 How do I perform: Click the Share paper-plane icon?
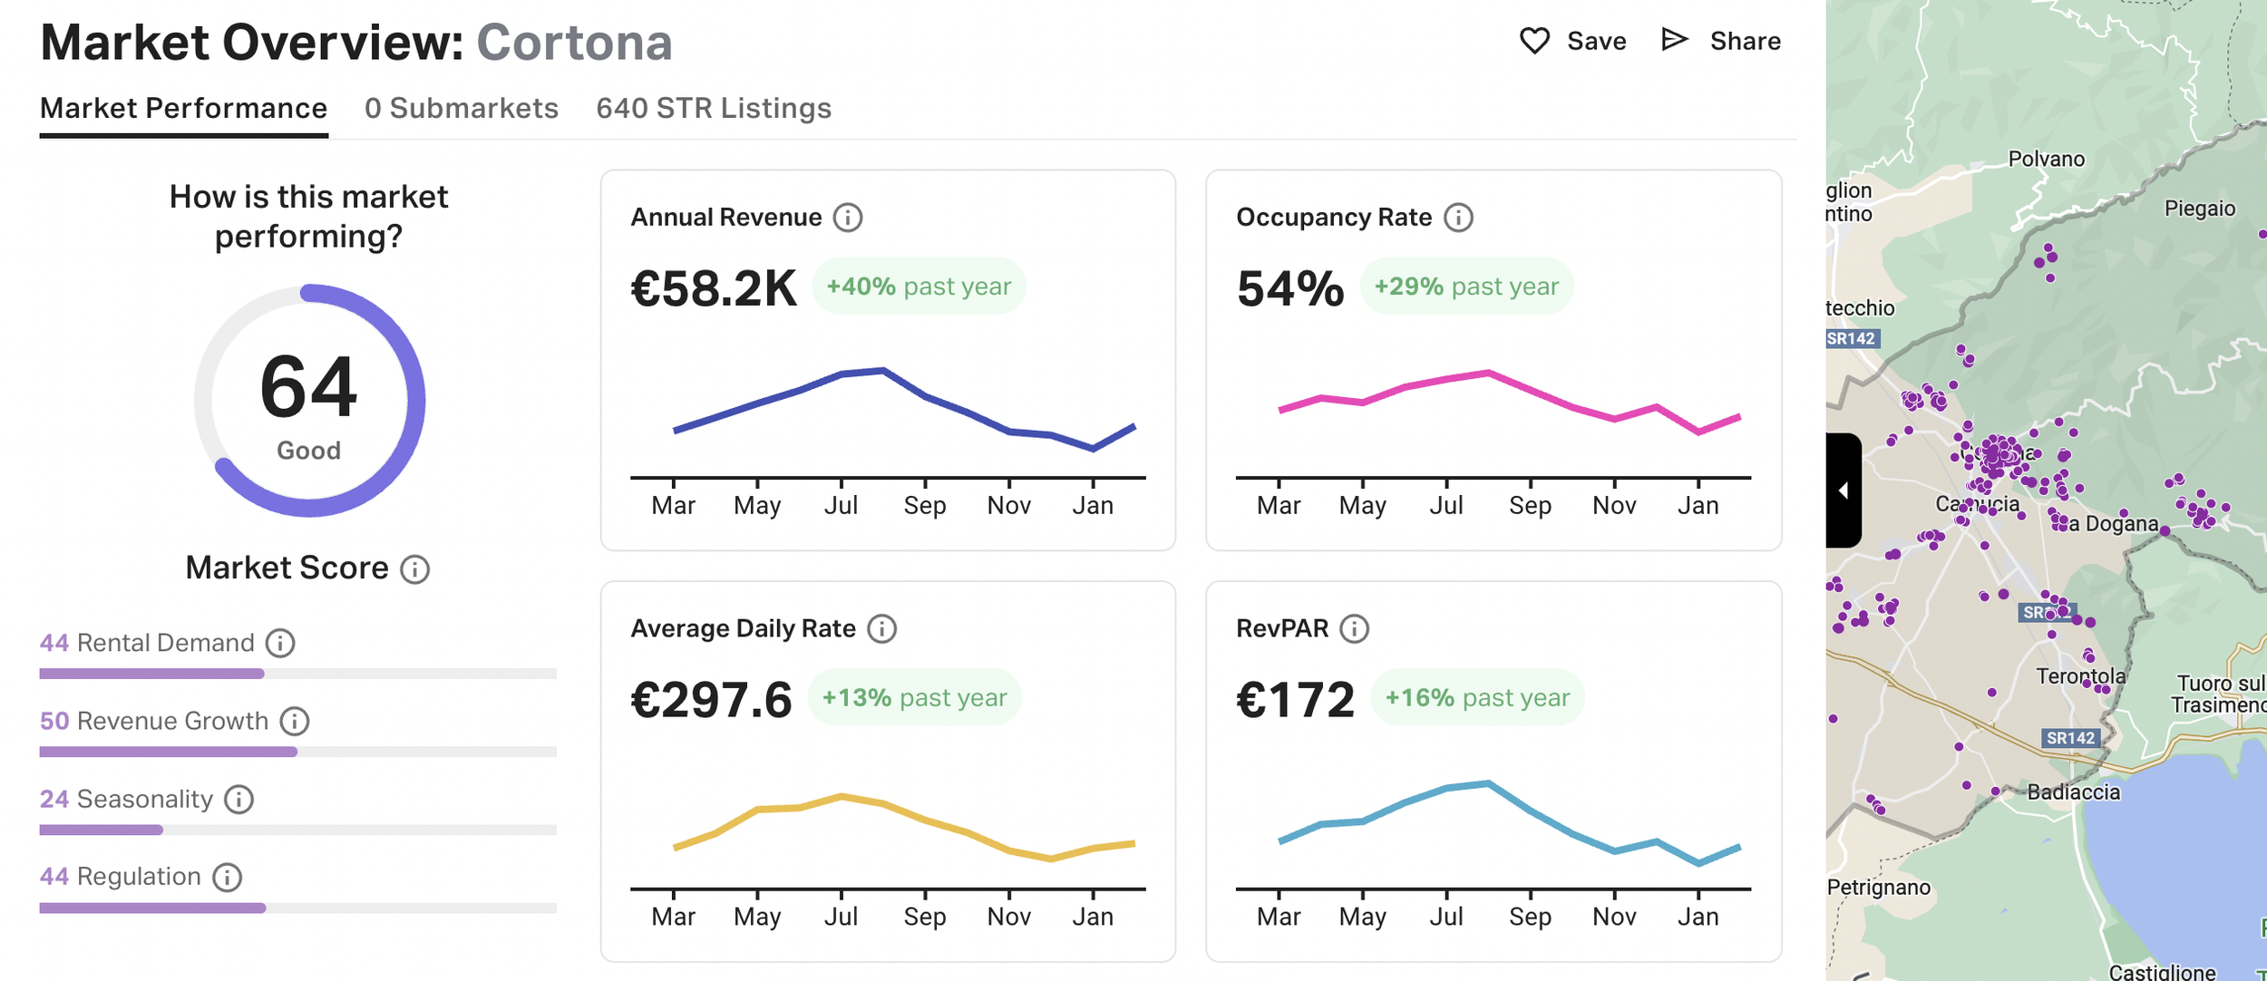click(x=1674, y=39)
